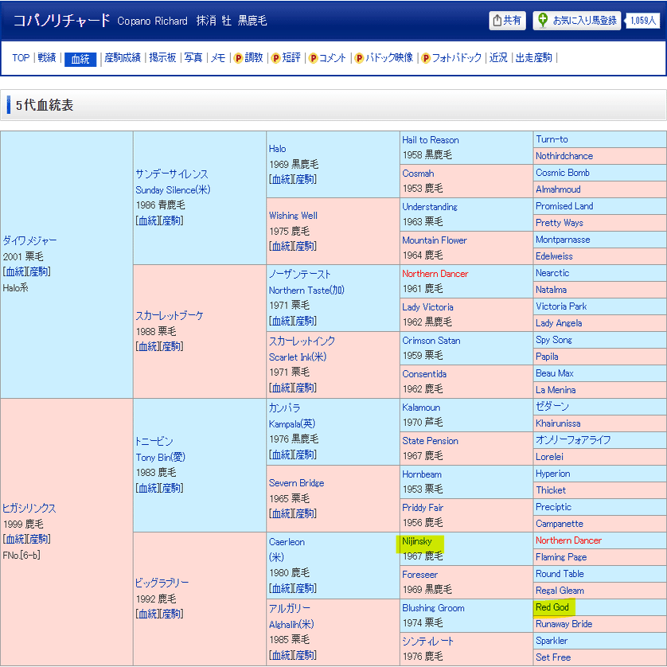The image size is (667, 667).
Task: Switch to the 戦績 tab
Action: (x=47, y=58)
